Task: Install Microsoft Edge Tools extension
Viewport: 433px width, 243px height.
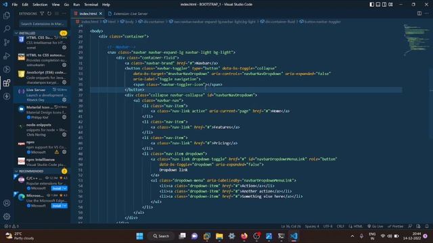Action: tap(57, 206)
